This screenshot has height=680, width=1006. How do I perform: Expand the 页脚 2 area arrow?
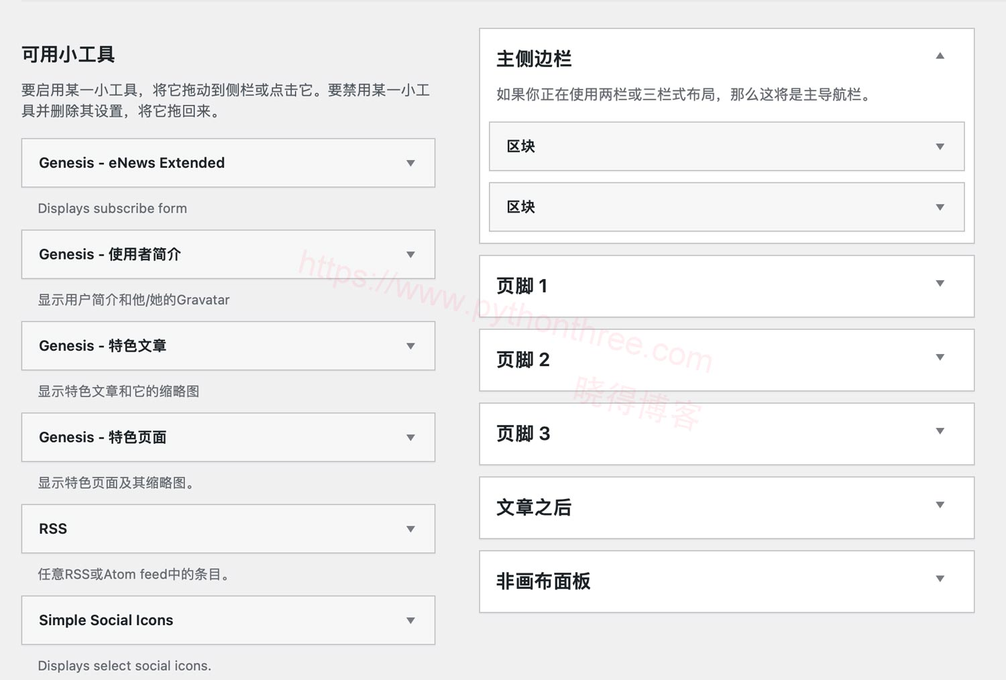[x=940, y=357]
